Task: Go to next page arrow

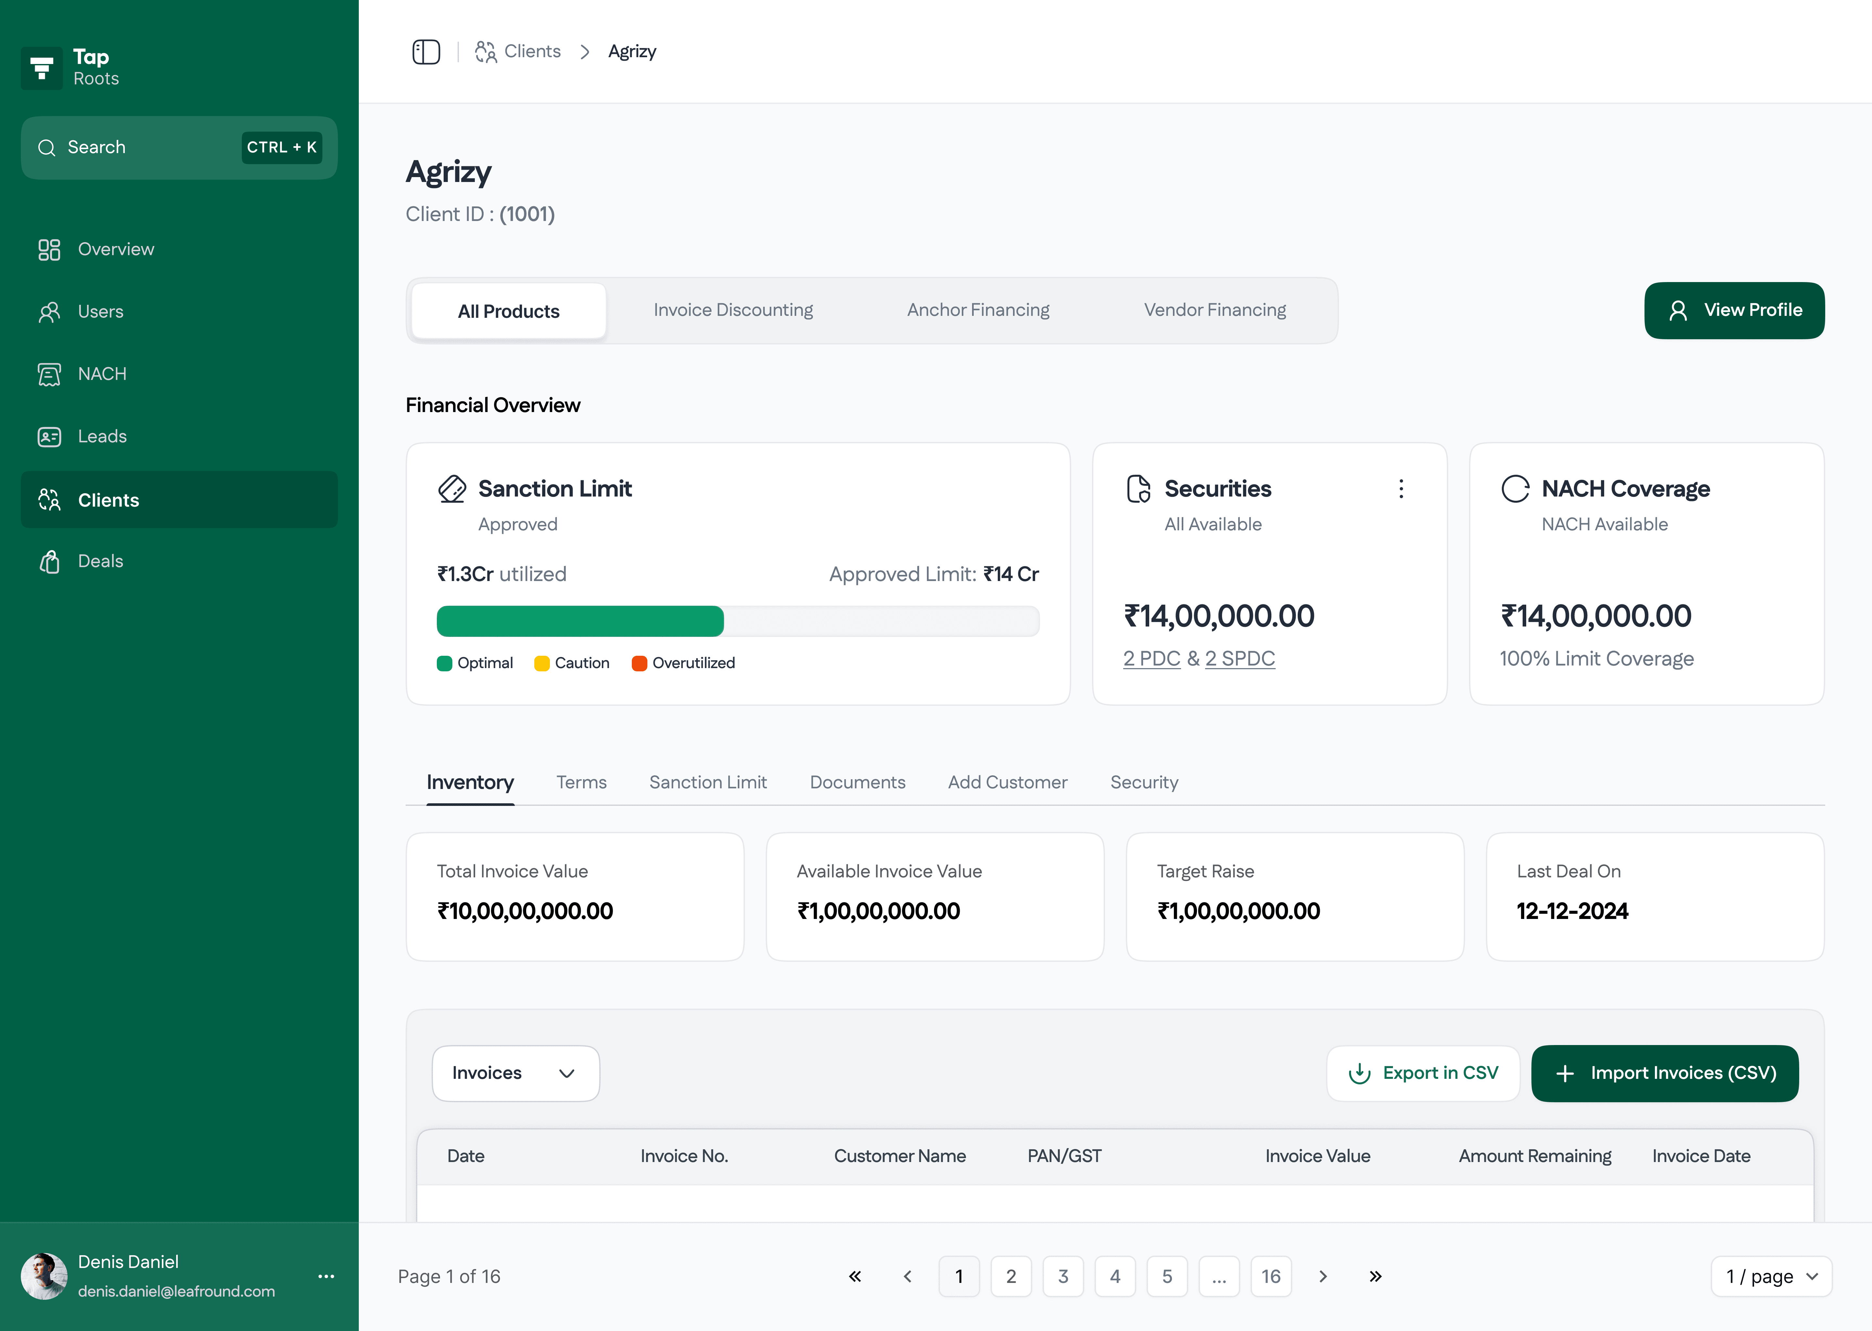Action: [1322, 1276]
